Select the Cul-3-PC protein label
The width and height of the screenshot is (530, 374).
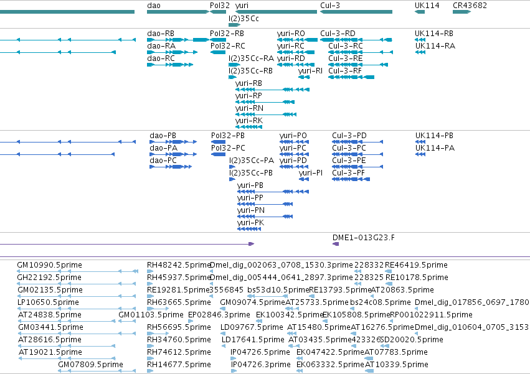[x=349, y=148]
